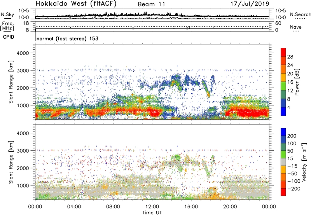This screenshot has height=215, width=311.
Task: Click the 'CPID' label
Action: 9,37
